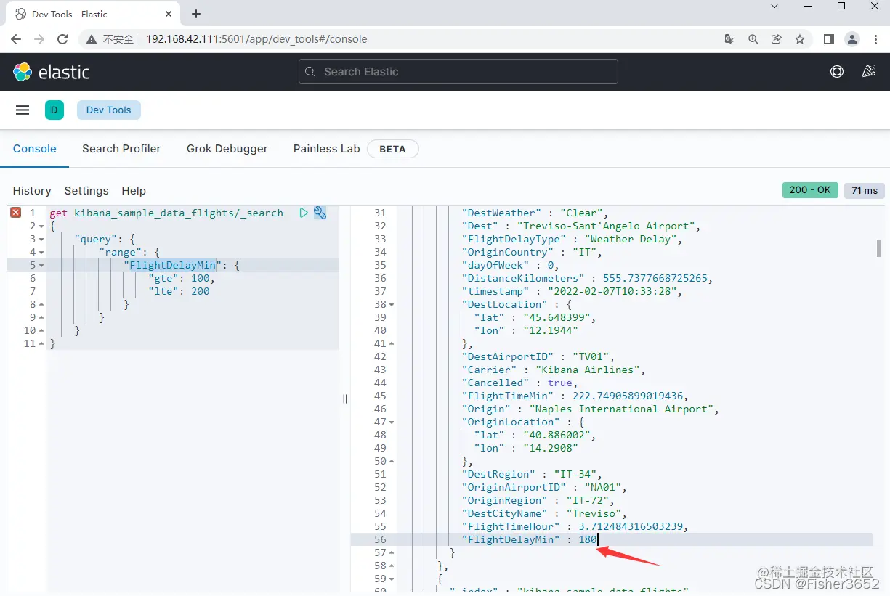This screenshot has width=890, height=596.
Task: Click the zoom magnifier icon in address bar
Action: tap(753, 39)
